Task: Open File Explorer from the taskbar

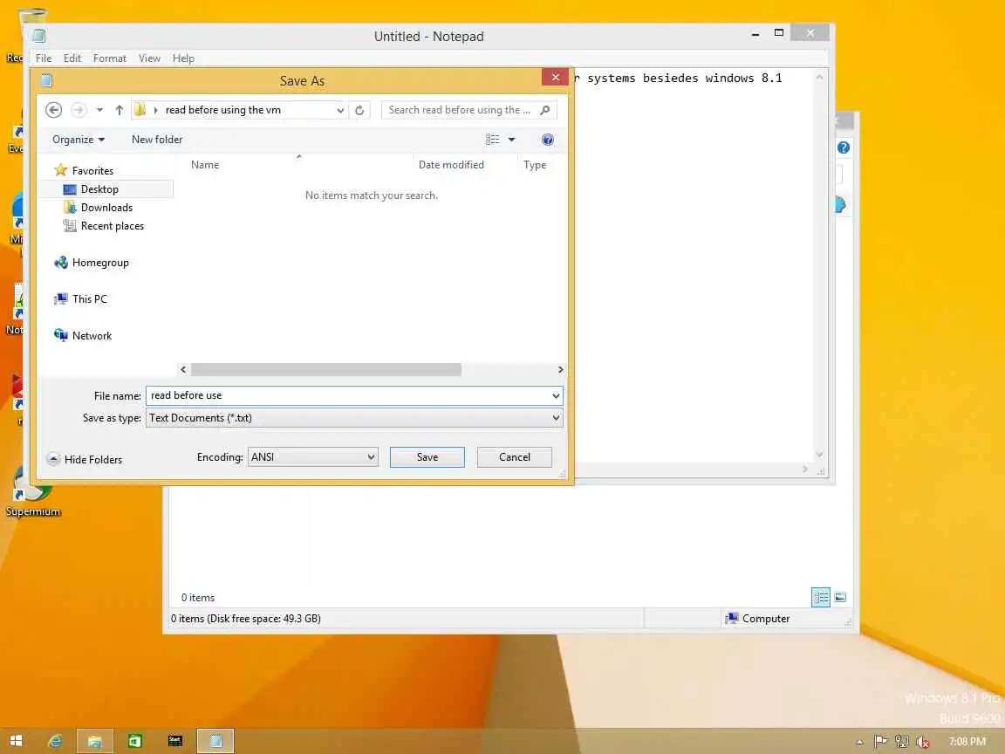Action: (x=95, y=741)
